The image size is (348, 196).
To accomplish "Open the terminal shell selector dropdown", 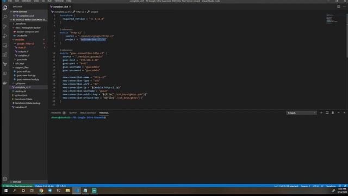I will 301,113.
